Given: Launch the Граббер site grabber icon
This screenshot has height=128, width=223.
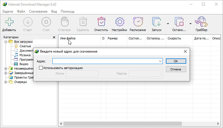Looking at the screenshot, I should pyautogui.click(x=201, y=22).
